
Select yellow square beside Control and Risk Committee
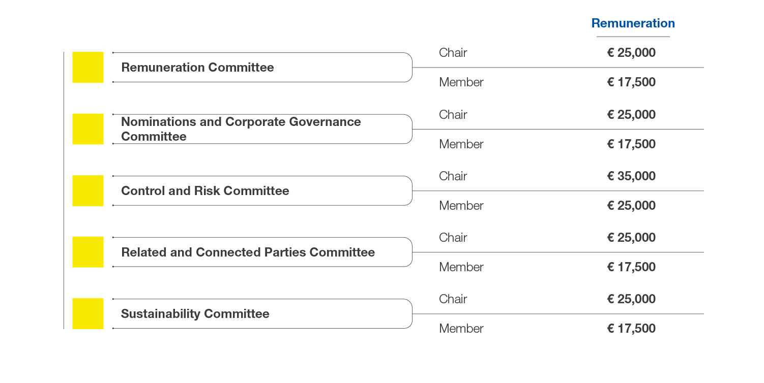point(88,190)
